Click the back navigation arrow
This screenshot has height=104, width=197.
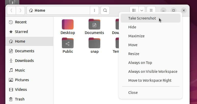point(11,10)
